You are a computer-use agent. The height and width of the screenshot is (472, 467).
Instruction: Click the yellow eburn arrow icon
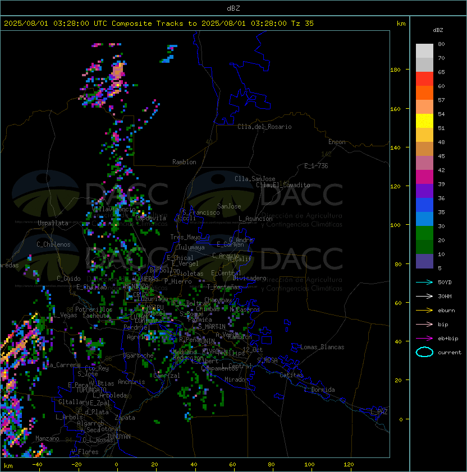[424, 310]
